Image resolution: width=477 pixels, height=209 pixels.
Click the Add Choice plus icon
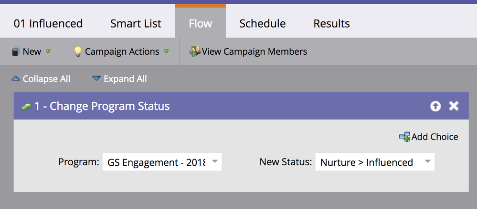point(404,137)
